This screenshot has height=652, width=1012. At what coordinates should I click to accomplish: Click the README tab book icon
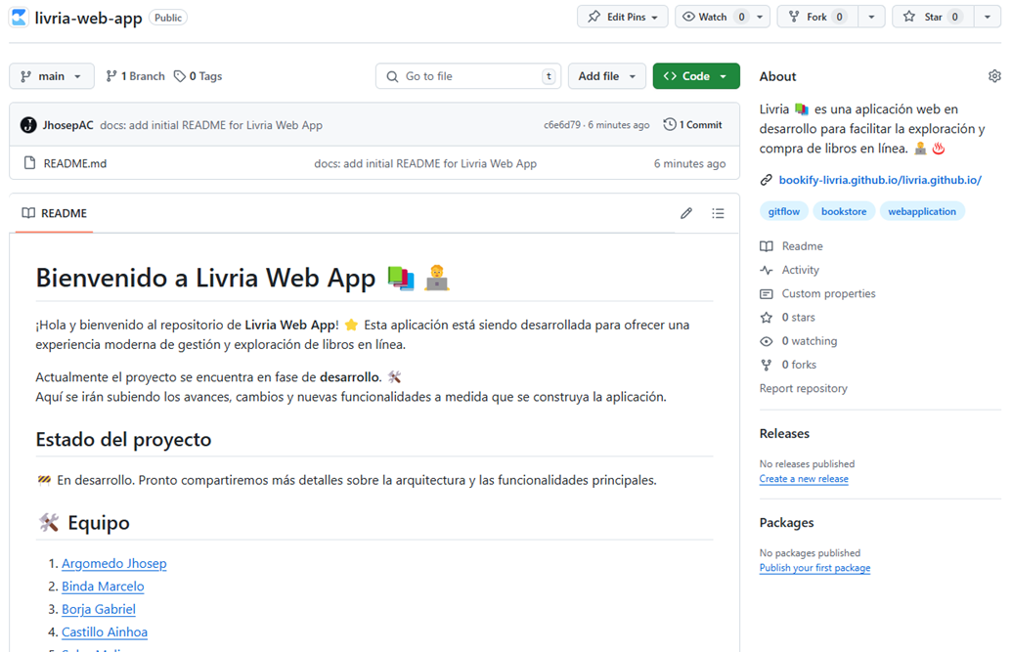(x=28, y=213)
